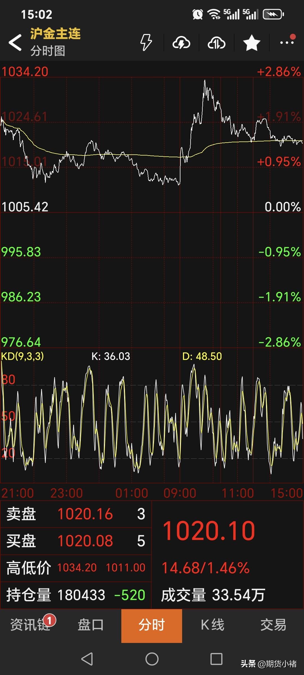This screenshot has height=675, width=304.
Task: Tap the Android home circle button
Action: pyautogui.click(x=152, y=659)
